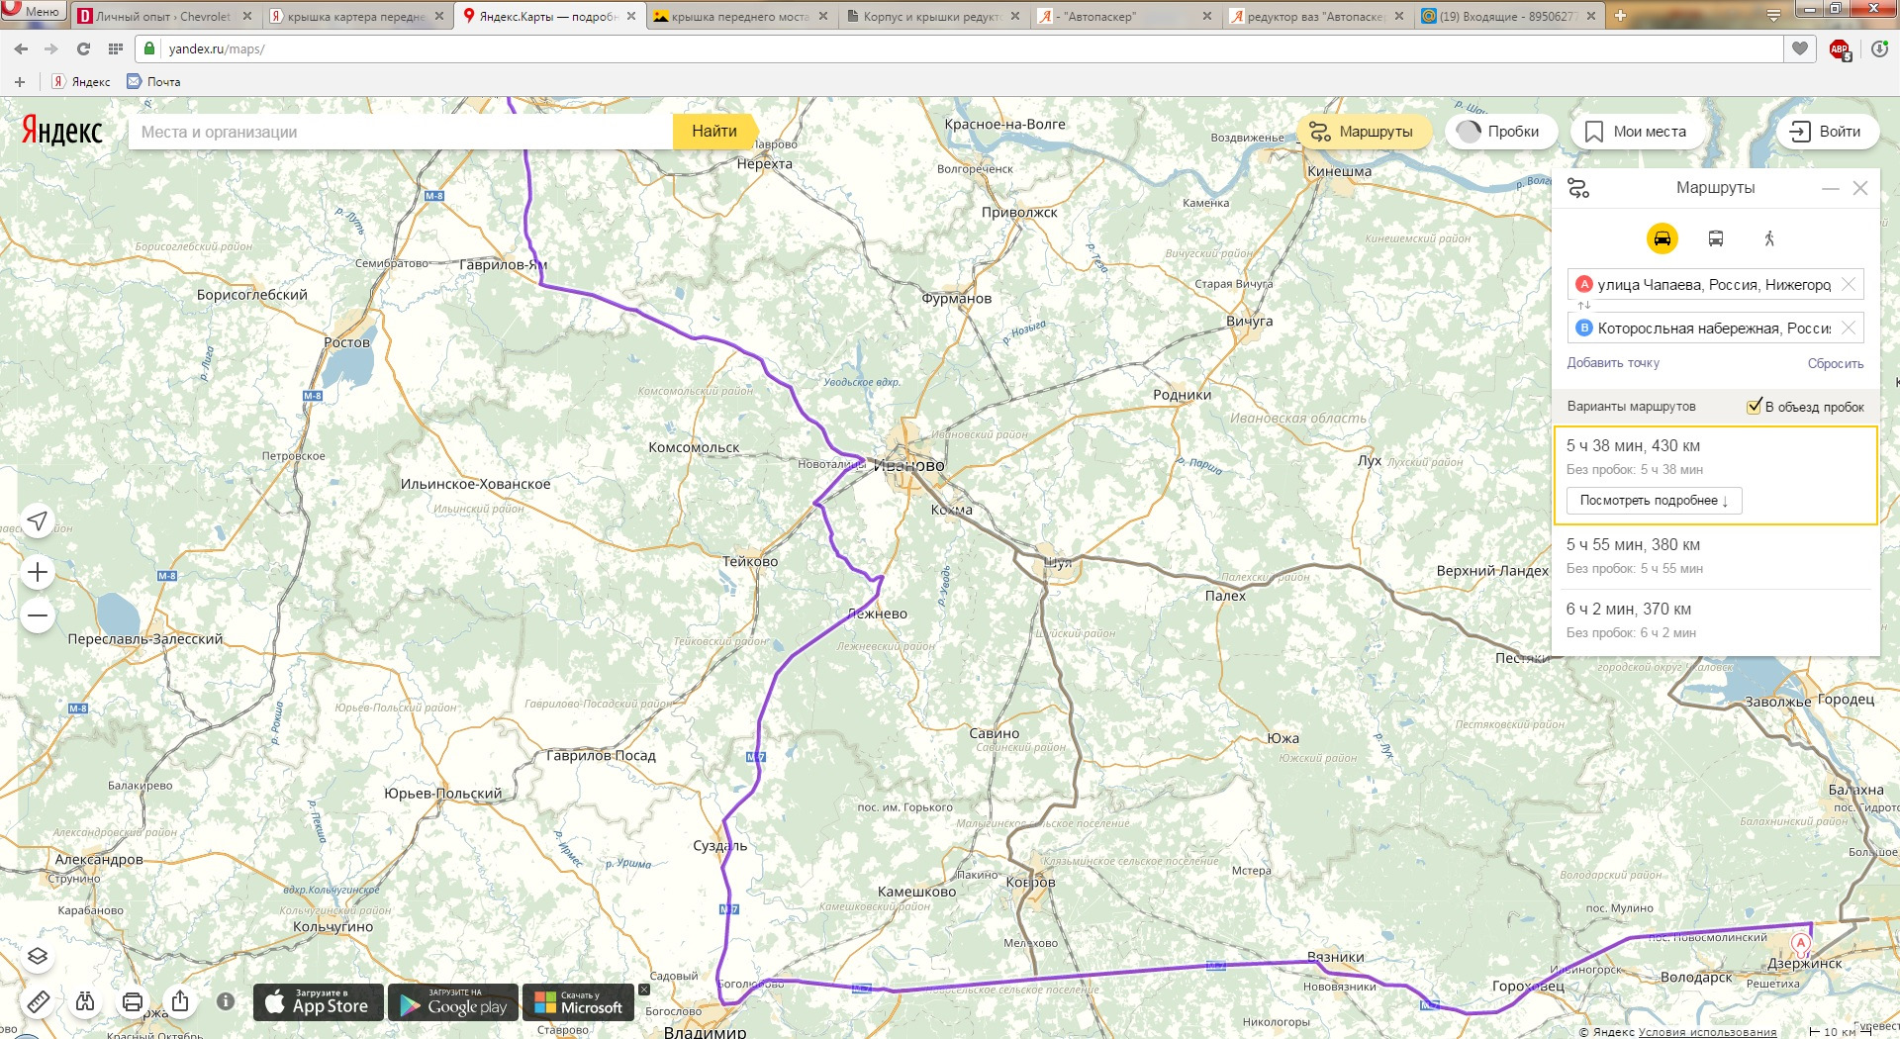This screenshot has width=1900, height=1039.
Task: Toggle the 'В объезд пробок' checkbox
Action: pyautogui.click(x=1755, y=406)
